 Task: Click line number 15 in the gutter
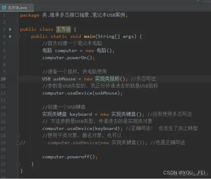(3, 114)
